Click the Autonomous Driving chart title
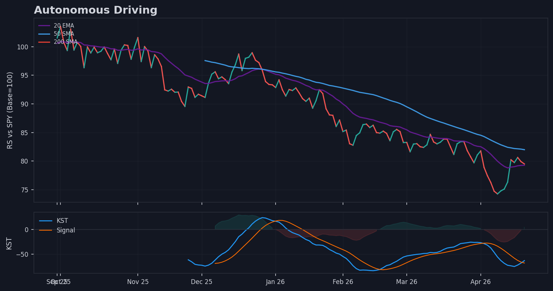553x291 pixels. click(95, 10)
